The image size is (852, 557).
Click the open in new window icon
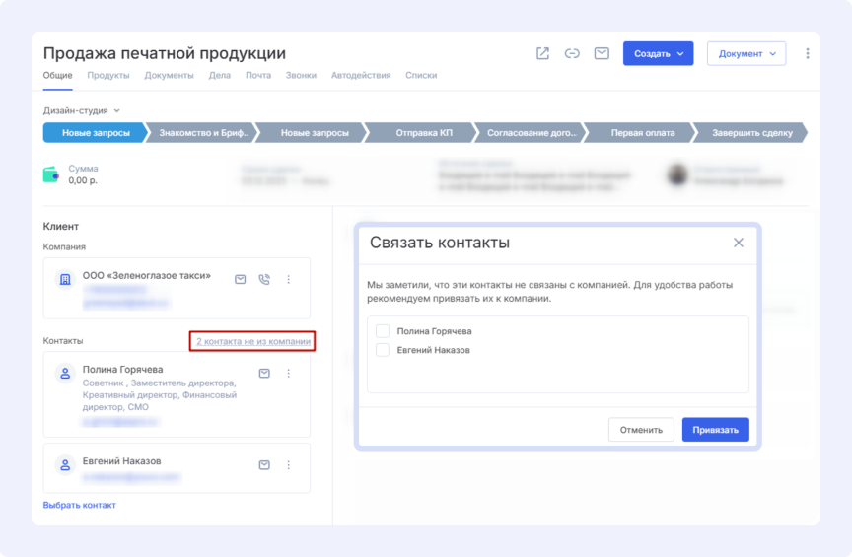click(542, 53)
